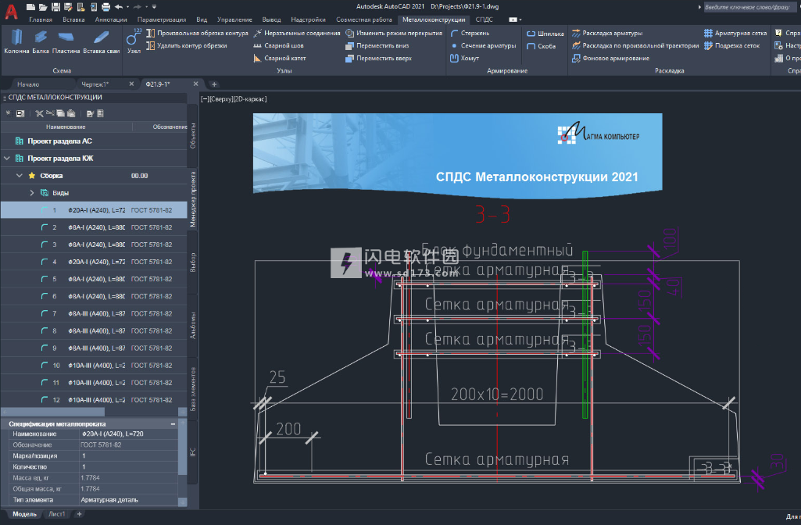This screenshot has width=801, height=525.
Task: Select the Пластина (plate) tool
Action: 66,41
